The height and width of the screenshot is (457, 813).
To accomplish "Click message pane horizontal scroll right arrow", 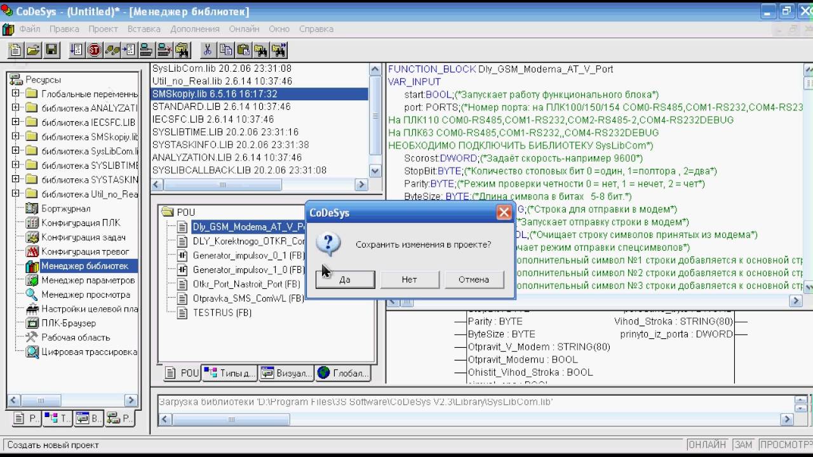I will 788,420.
